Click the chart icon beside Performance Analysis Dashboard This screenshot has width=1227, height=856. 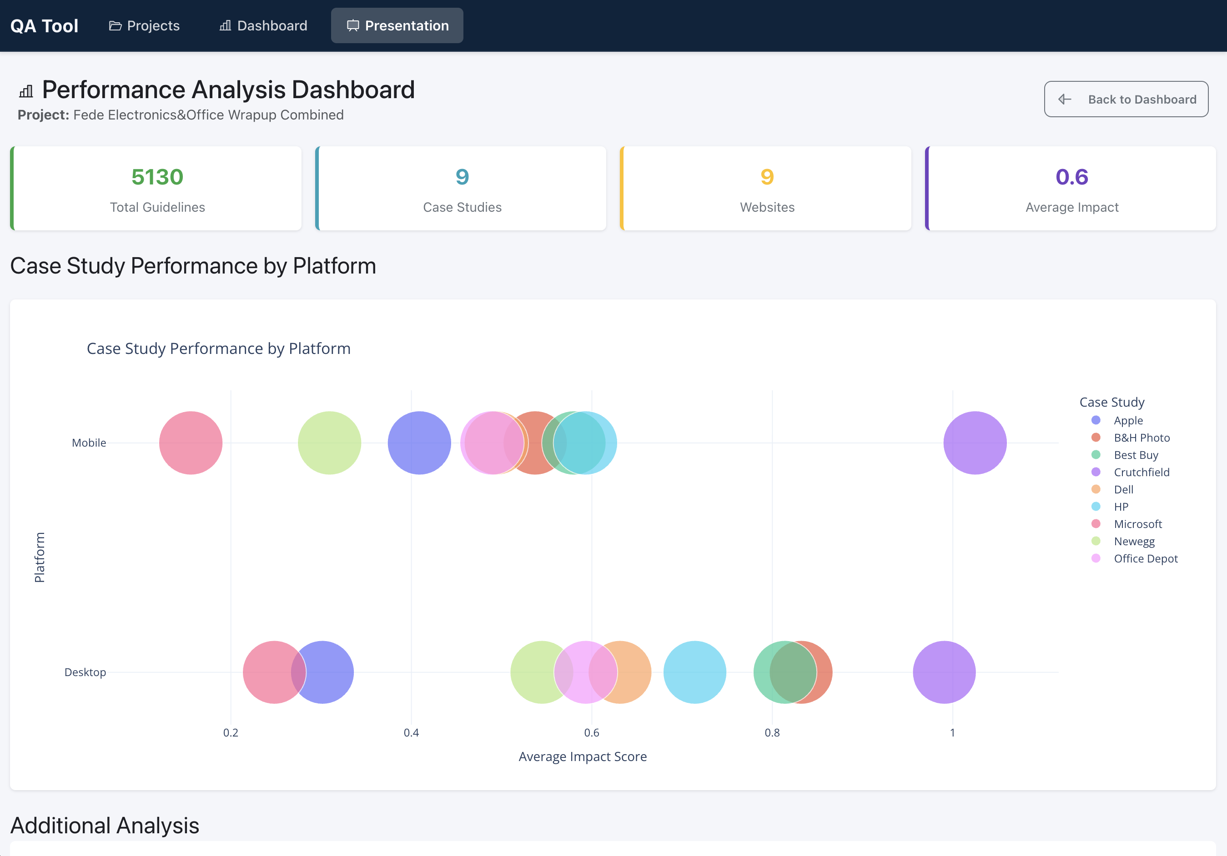tap(25, 91)
